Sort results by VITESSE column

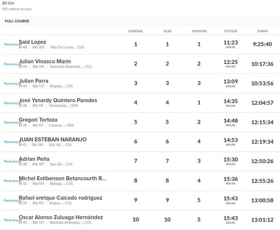(231, 31)
